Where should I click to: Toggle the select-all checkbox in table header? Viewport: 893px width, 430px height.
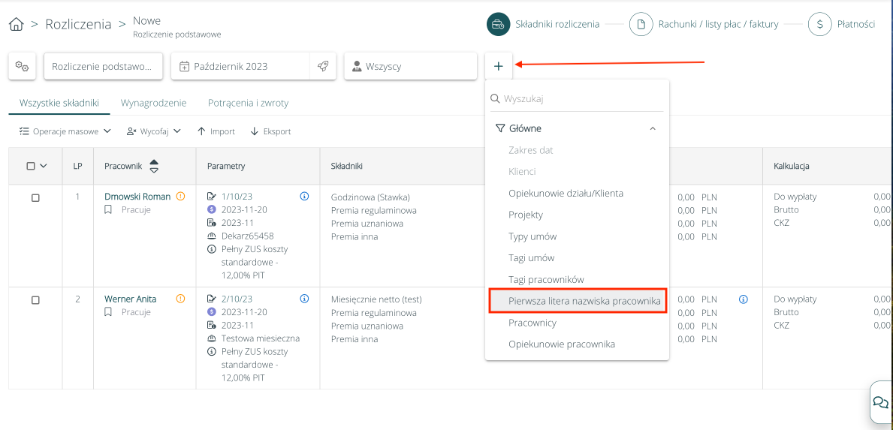tap(31, 166)
